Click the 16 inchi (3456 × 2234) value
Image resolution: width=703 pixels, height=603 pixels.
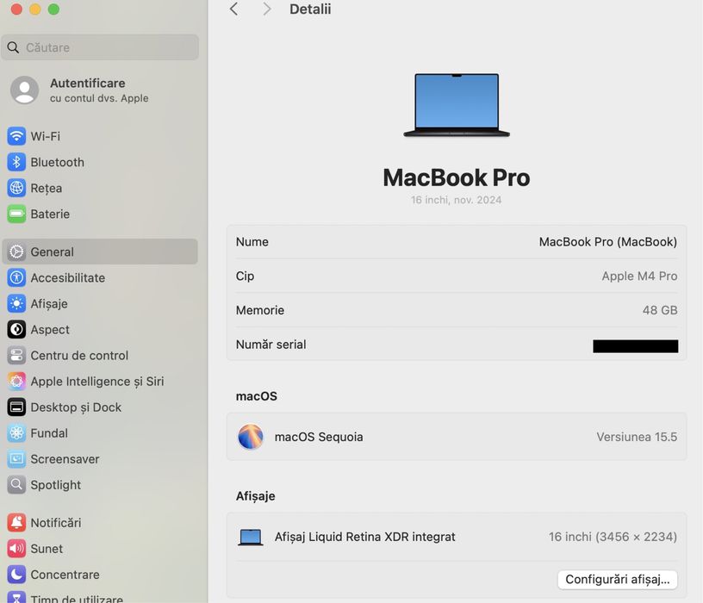tap(613, 537)
